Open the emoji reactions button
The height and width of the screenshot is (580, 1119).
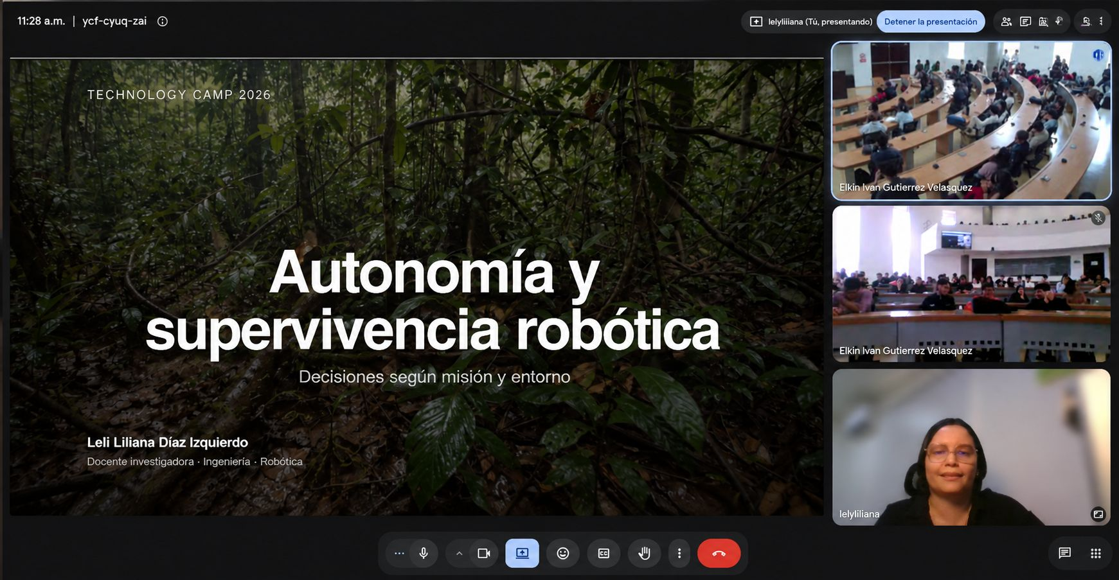coord(563,553)
